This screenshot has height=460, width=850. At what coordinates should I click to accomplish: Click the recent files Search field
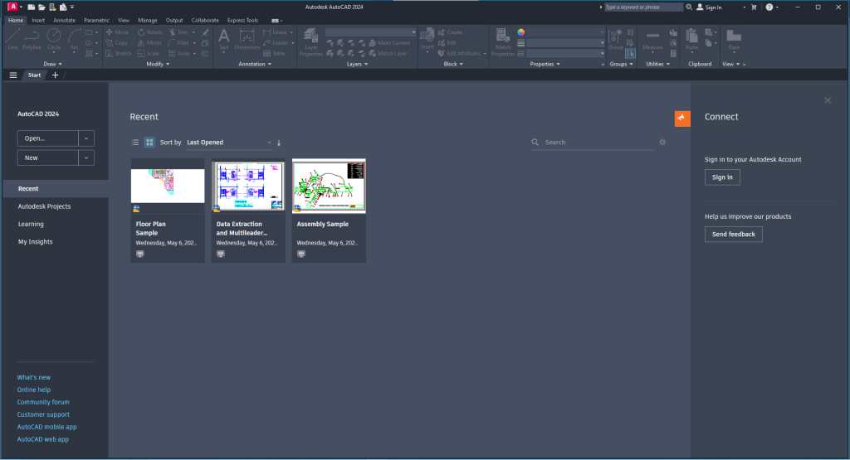593,143
